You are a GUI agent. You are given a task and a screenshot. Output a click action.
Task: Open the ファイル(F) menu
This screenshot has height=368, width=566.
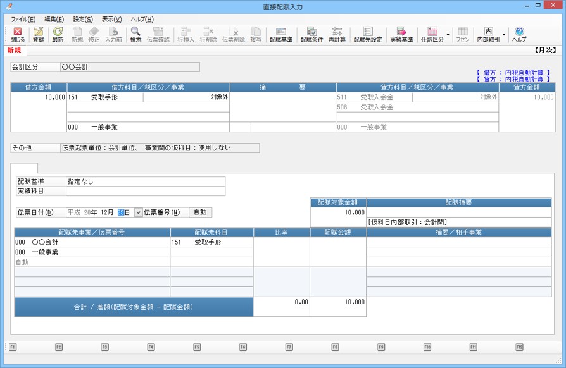(23, 19)
